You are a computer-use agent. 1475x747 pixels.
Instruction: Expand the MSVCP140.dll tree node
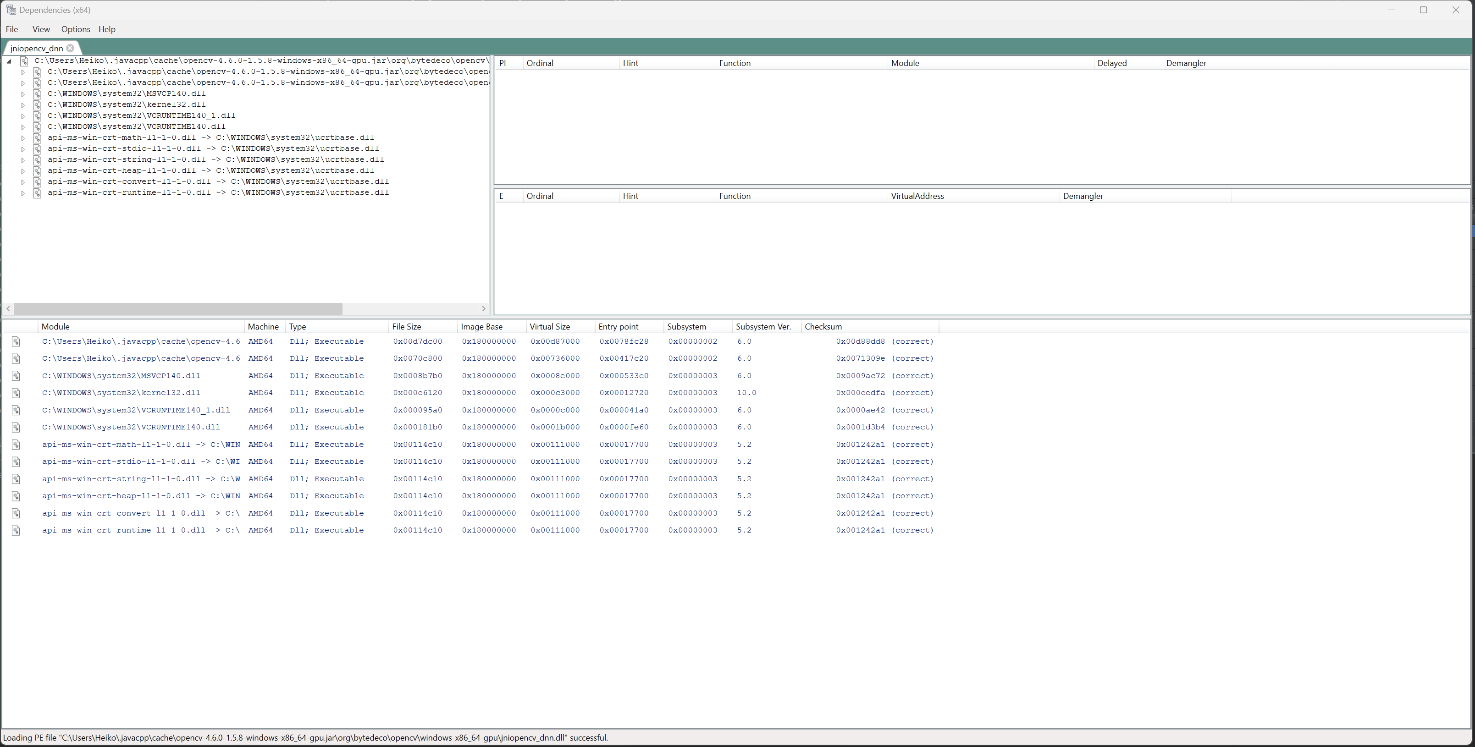tap(22, 93)
